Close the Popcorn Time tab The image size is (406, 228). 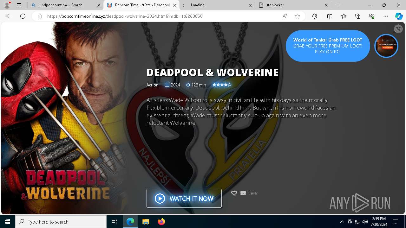[x=174, y=5]
